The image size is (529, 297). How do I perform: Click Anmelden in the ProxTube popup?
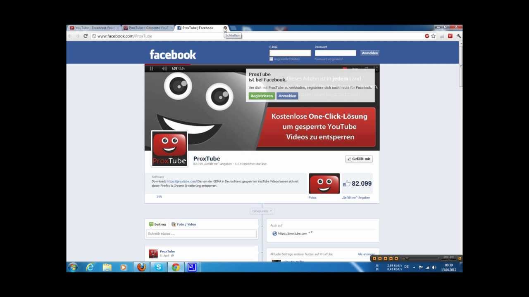(x=287, y=96)
